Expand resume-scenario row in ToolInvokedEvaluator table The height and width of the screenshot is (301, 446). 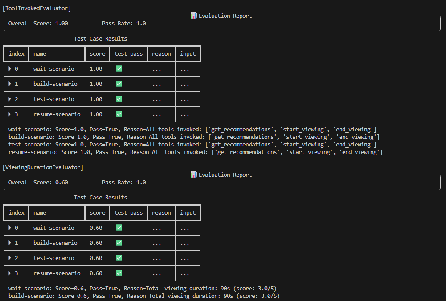click(x=10, y=114)
